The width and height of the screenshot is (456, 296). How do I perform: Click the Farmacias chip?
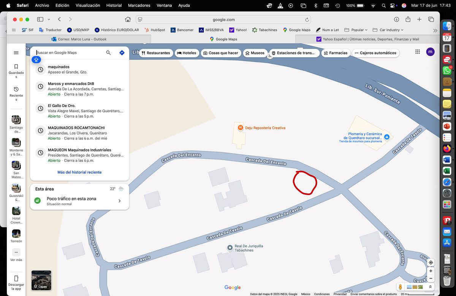pyautogui.click(x=336, y=53)
